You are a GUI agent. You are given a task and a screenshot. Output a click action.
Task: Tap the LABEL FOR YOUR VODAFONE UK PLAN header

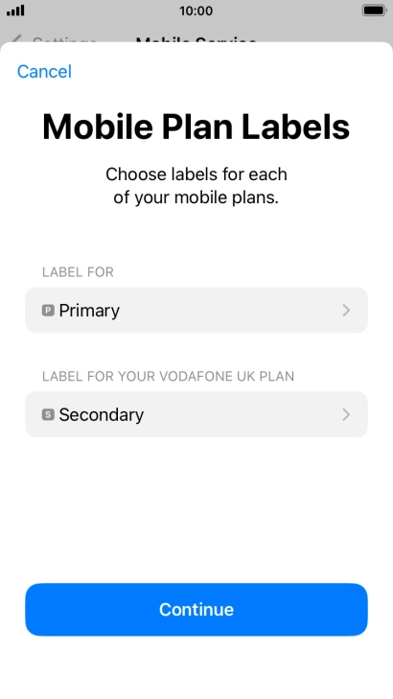[x=168, y=376]
